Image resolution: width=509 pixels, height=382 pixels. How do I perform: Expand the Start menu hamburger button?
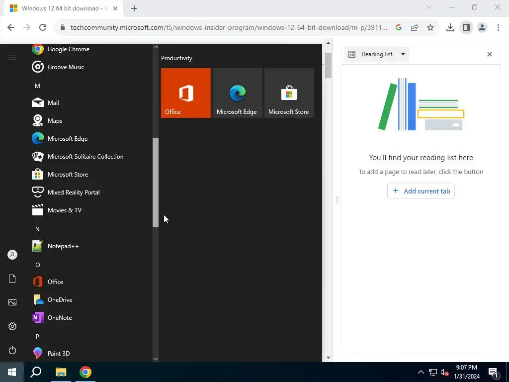click(x=12, y=58)
